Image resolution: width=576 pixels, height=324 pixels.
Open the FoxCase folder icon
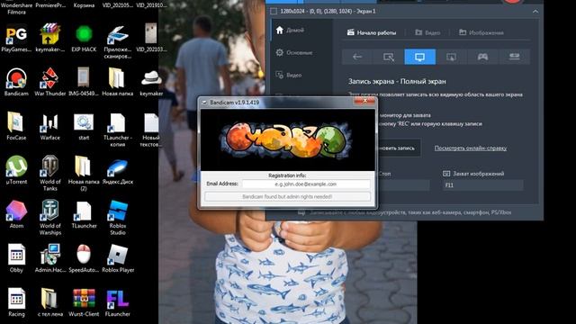coord(15,122)
